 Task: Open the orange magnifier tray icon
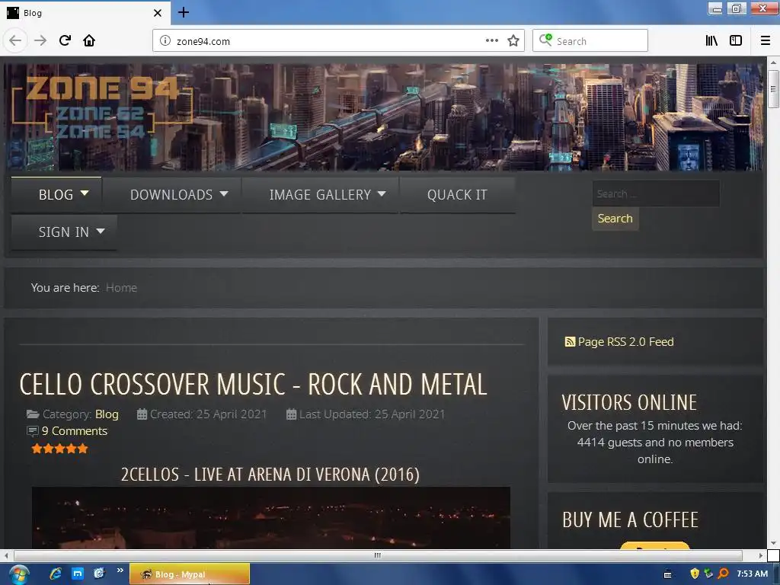pyautogui.click(x=723, y=574)
